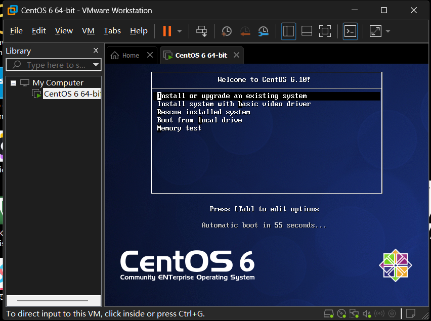
Task: Send Ctrl+Alt+Del to the virtual machine
Action: (x=201, y=31)
